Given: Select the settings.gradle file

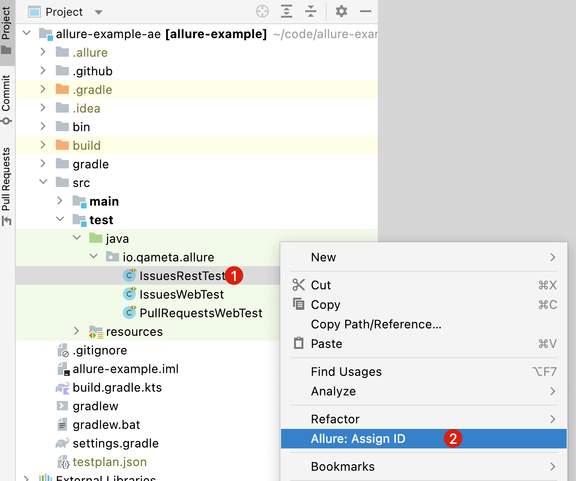Looking at the screenshot, I should click(x=115, y=443).
